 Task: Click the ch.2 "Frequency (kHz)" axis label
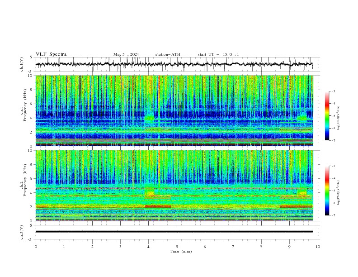[x=25, y=180]
